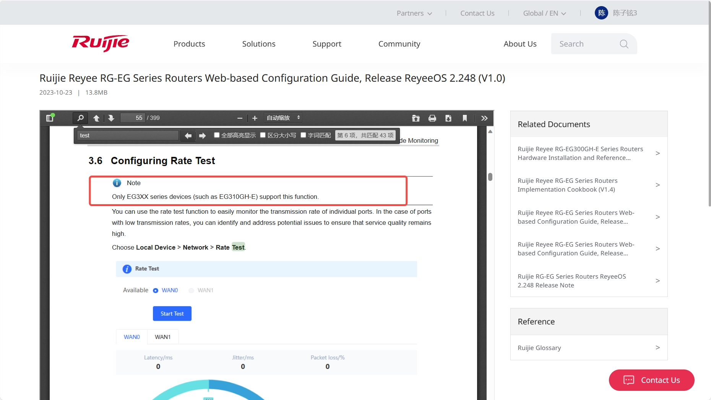Click the document date 2023-10-23

point(56,92)
